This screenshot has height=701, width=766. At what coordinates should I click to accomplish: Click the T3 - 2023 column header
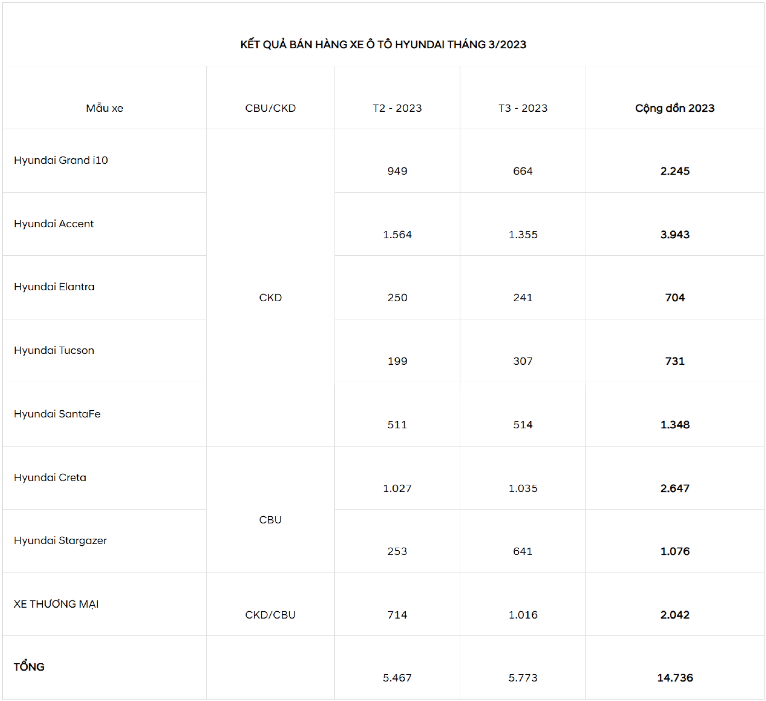coord(523,108)
